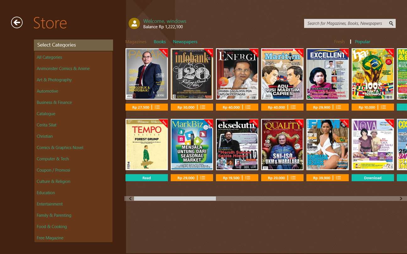Open list options for Quality magazine
Viewport: 407px width, 254px height.
click(293, 178)
